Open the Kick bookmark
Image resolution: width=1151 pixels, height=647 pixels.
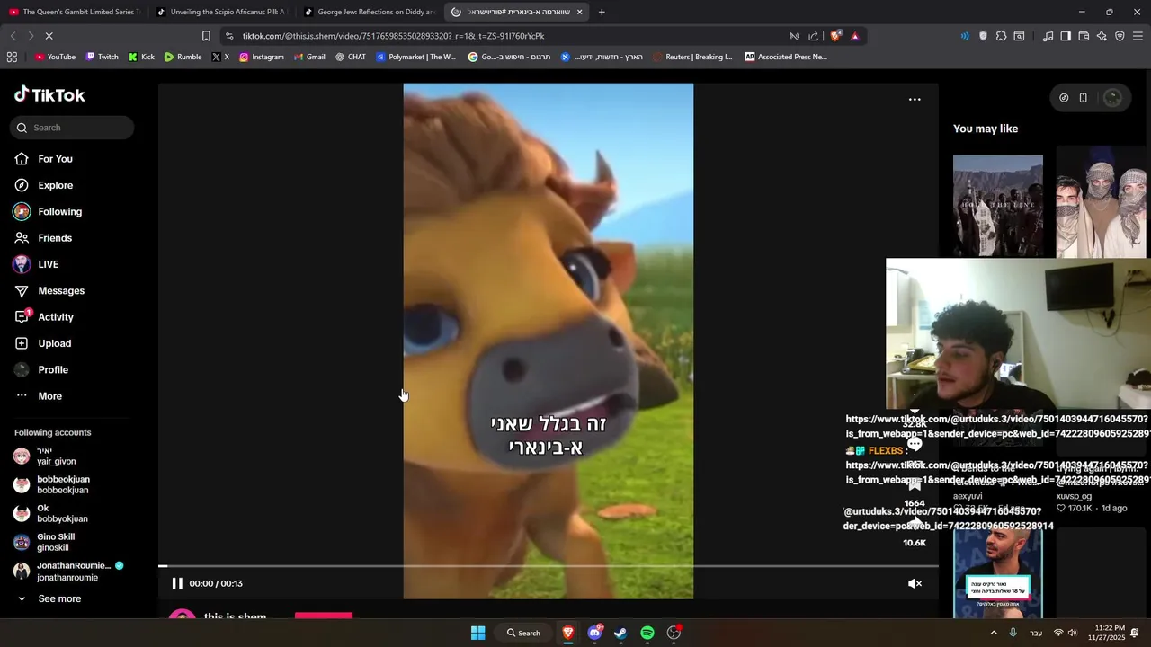(x=141, y=57)
